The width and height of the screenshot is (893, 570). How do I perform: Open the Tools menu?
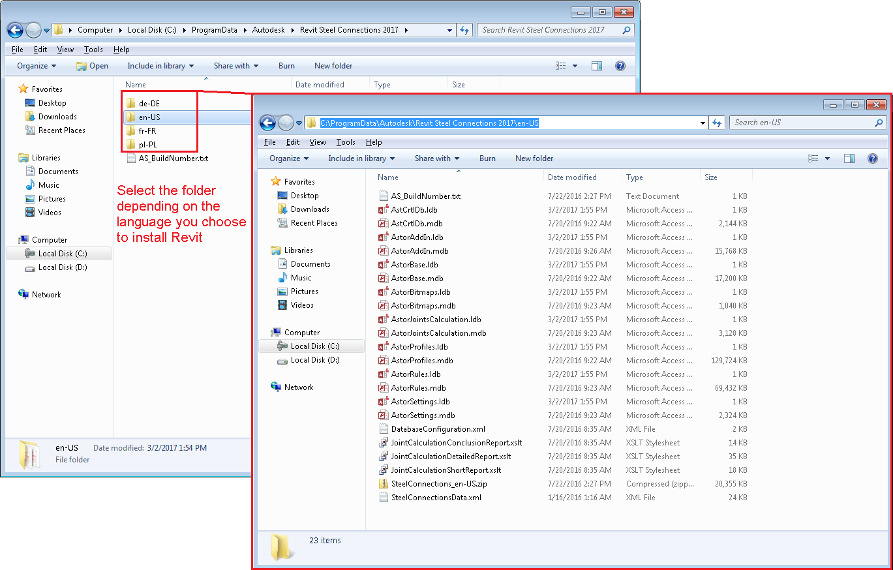click(346, 142)
